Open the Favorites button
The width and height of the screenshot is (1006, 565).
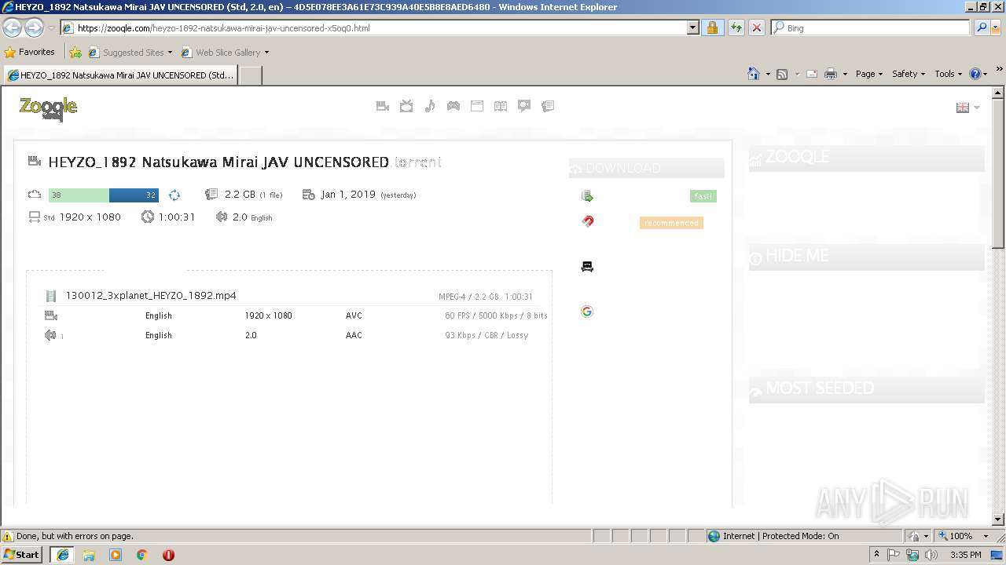[x=30, y=53]
